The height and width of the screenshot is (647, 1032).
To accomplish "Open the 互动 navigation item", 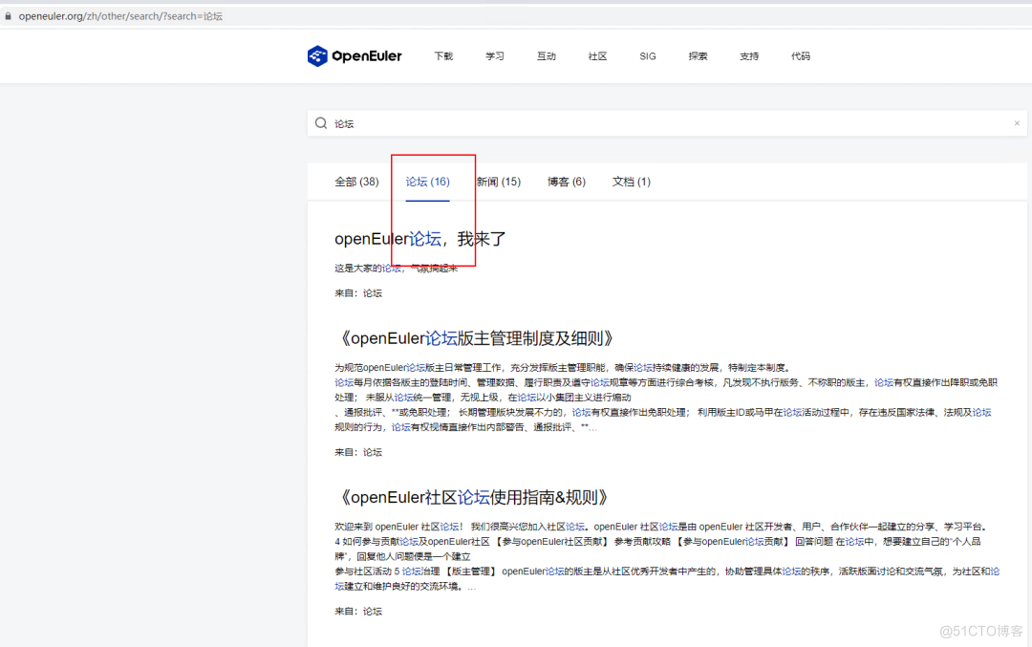I will [546, 56].
